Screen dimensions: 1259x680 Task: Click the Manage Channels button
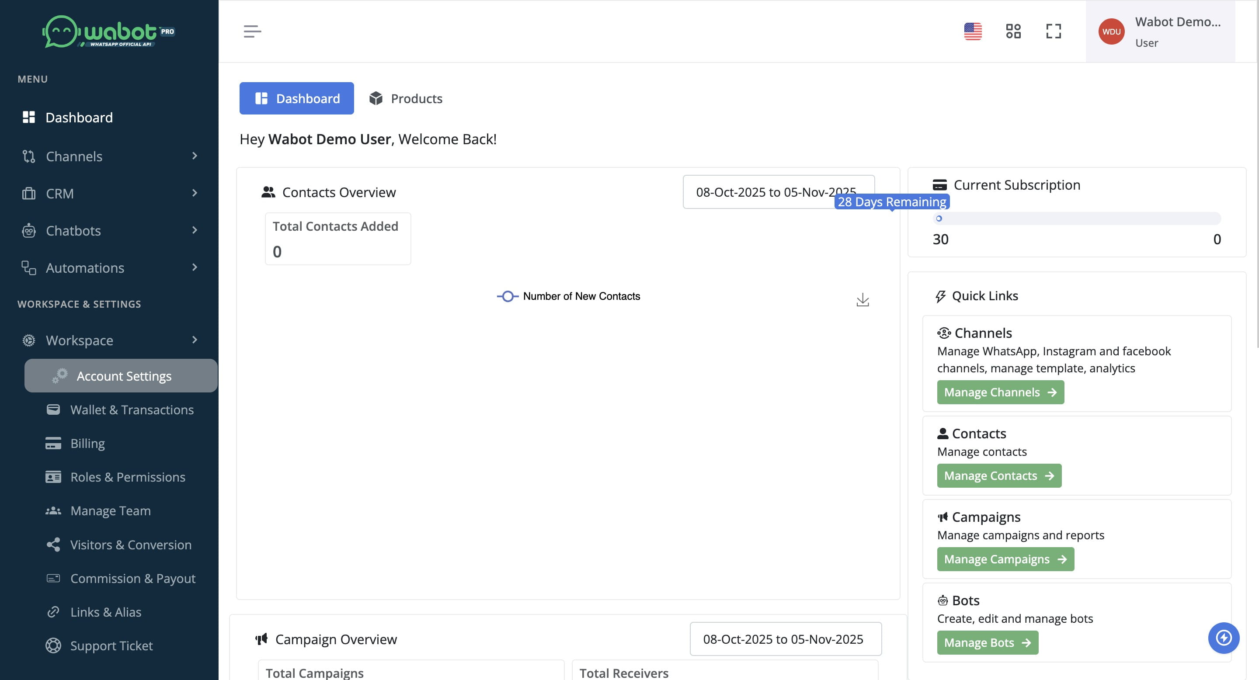[x=1000, y=392]
